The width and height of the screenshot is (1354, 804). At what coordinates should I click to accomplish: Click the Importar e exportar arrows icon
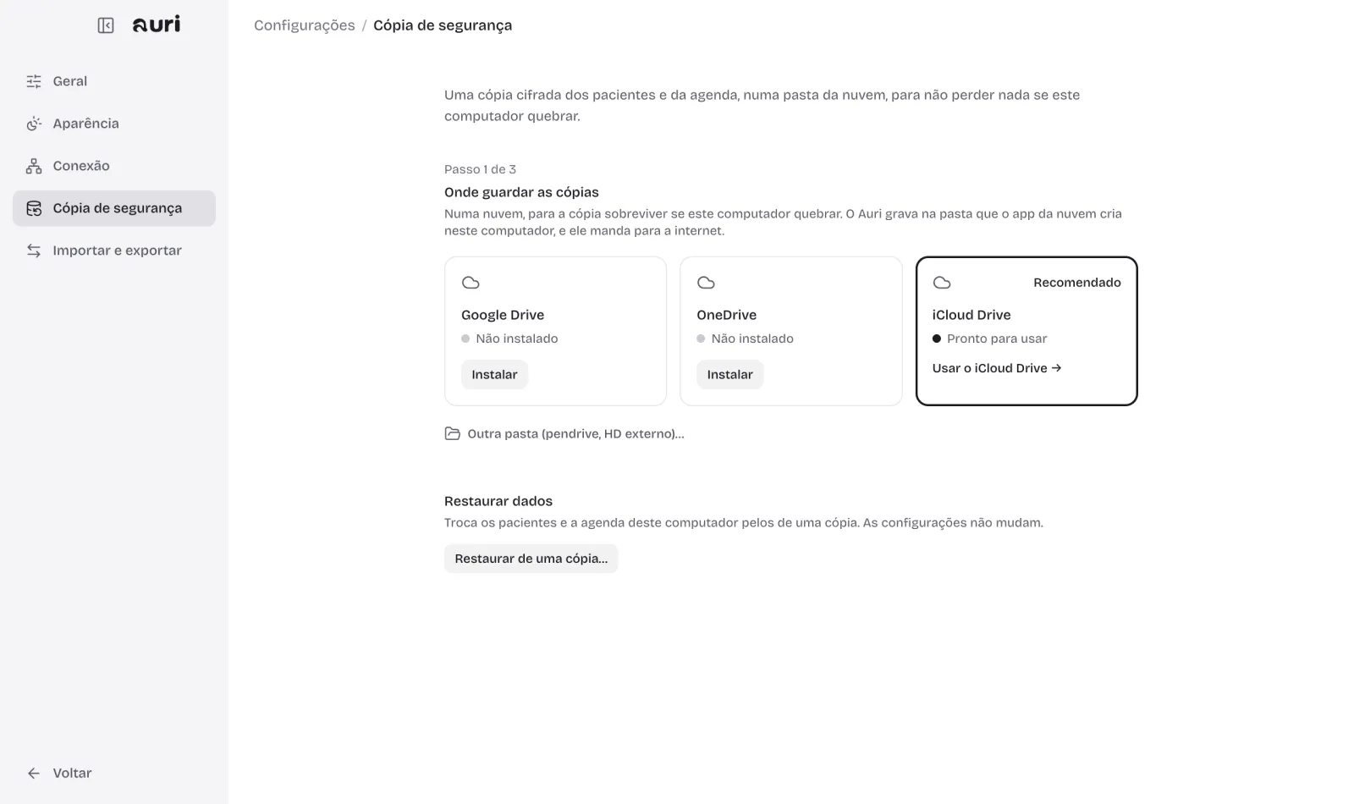pos(34,251)
